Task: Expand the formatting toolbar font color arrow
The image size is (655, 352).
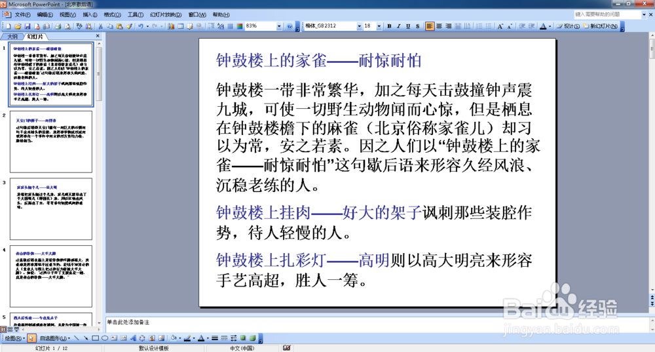Action: [550, 26]
